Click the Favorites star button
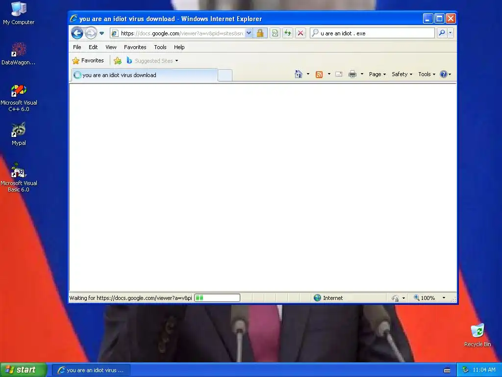 [88, 60]
